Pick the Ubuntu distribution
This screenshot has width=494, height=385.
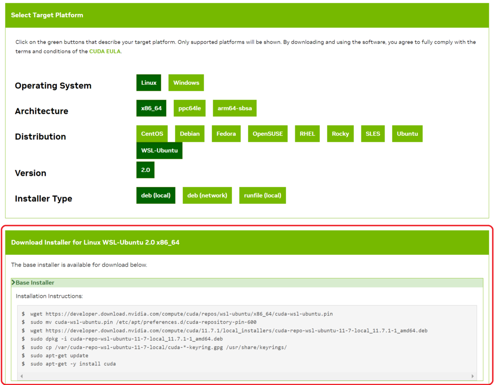(x=407, y=134)
